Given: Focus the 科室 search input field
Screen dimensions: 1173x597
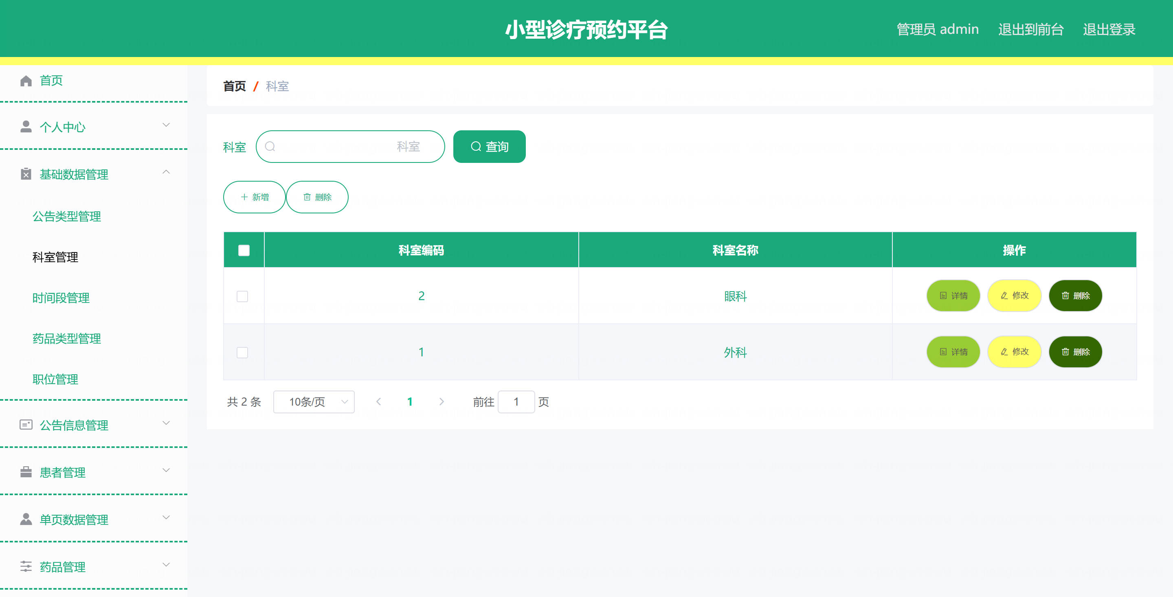Looking at the screenshot, I should pos(350,146).
